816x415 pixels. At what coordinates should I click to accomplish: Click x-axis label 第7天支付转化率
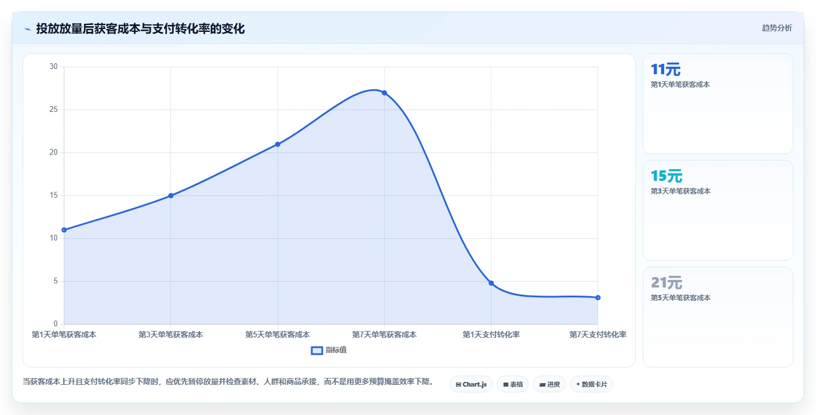click(x=598, y=334)
